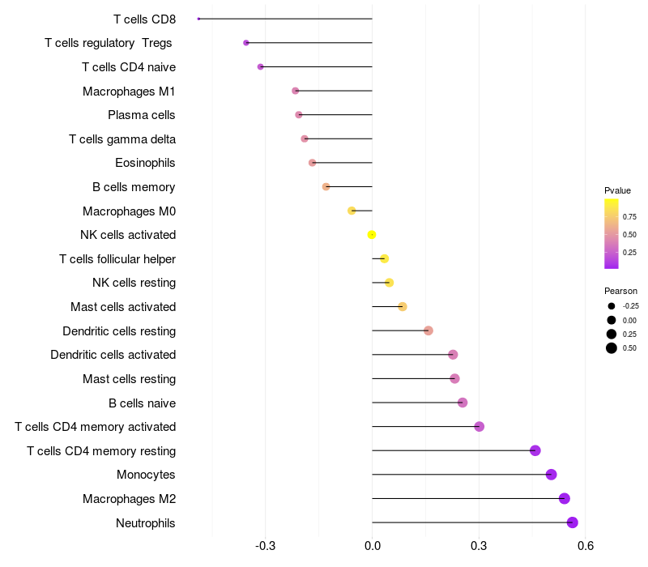Click the Monocytes lollipop dot
The height and width of the screenshot is (567, 648).
[552, 475]
